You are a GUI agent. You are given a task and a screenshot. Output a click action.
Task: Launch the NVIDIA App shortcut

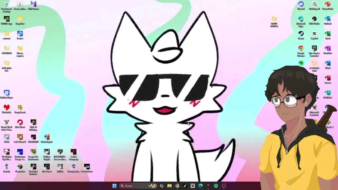coord(7,21)
